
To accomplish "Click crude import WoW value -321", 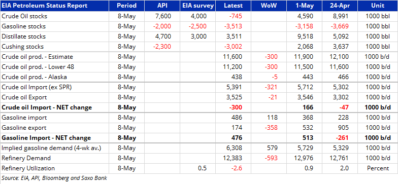I will 271,87.
